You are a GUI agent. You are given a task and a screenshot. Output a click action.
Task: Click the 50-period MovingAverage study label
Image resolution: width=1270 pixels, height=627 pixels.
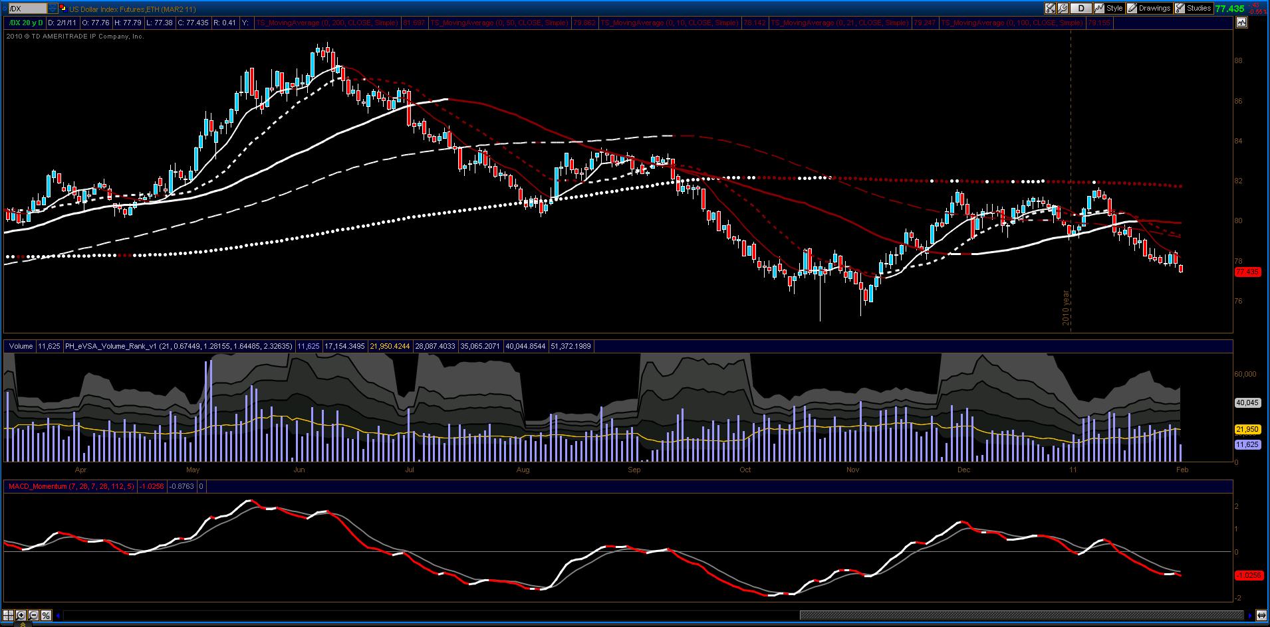click(x=499, y=23)
